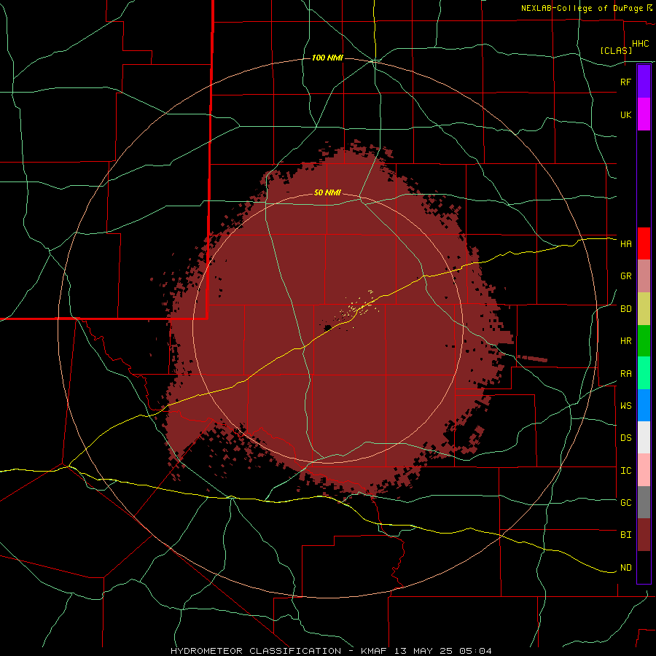Viewport: 656px width, 656px height.
Task: Select the WS legend label
Action: tap(625, 406)
